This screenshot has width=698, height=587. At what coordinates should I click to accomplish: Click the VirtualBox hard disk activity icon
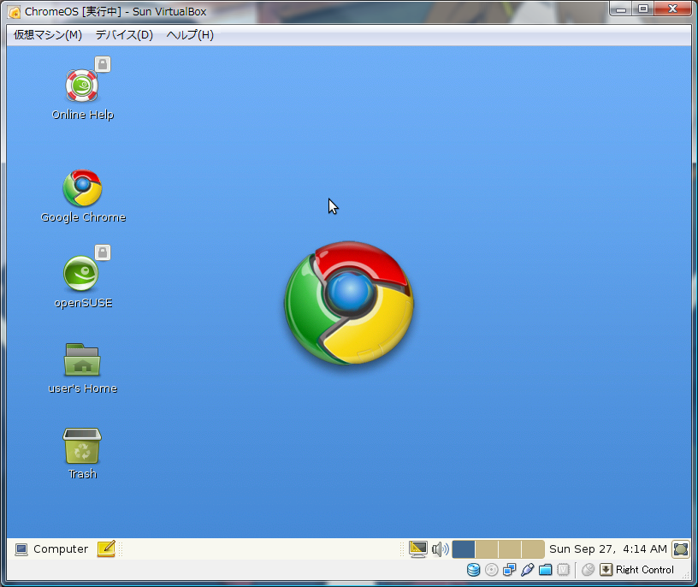pos(473,570)
